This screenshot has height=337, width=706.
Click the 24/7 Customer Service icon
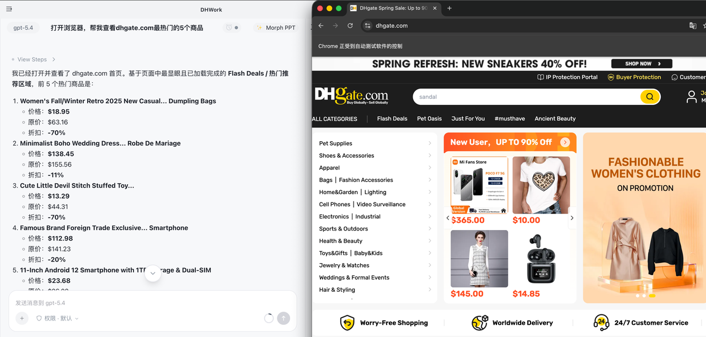pos(601,323)
